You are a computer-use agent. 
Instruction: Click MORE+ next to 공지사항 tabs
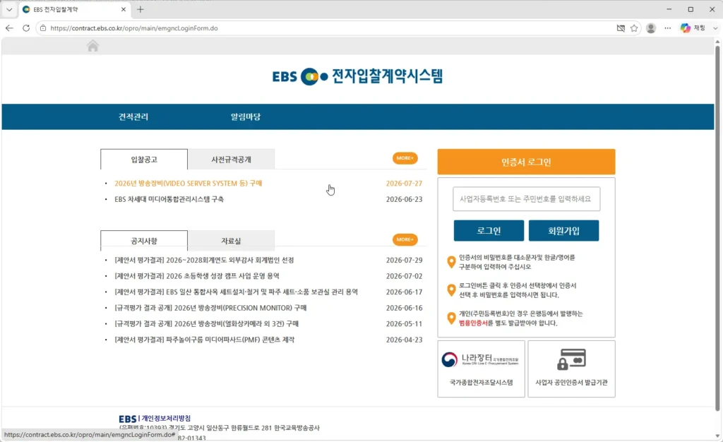pyautogui.click(x=405, y=239)
